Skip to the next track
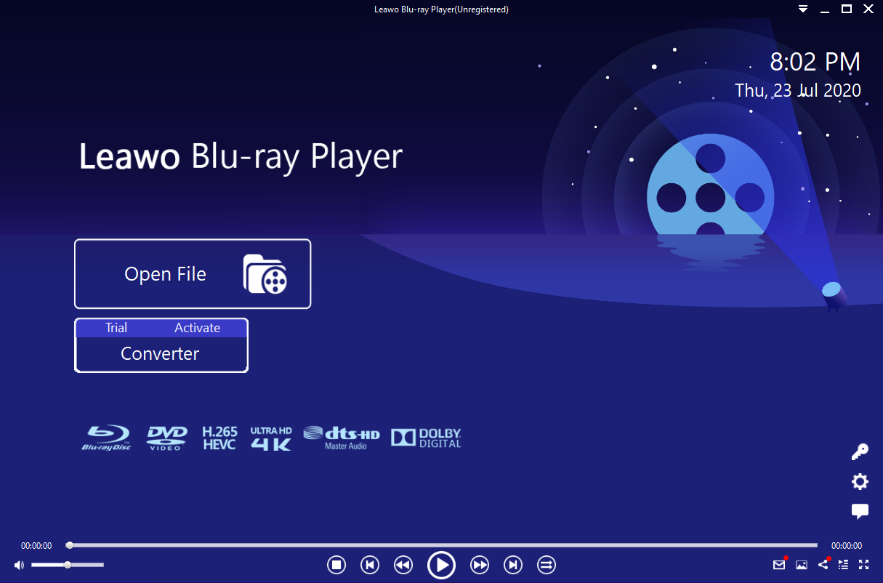 (x=513, y=565)
